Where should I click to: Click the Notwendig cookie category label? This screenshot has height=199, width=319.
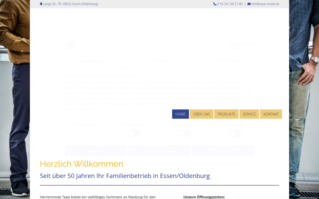click(85, 125)
